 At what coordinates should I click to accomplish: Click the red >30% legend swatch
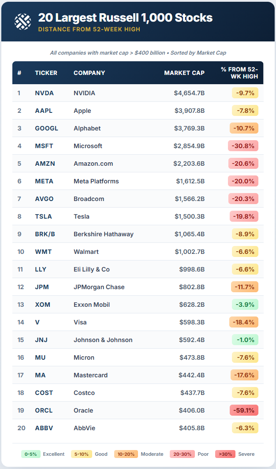click(225, 454)
